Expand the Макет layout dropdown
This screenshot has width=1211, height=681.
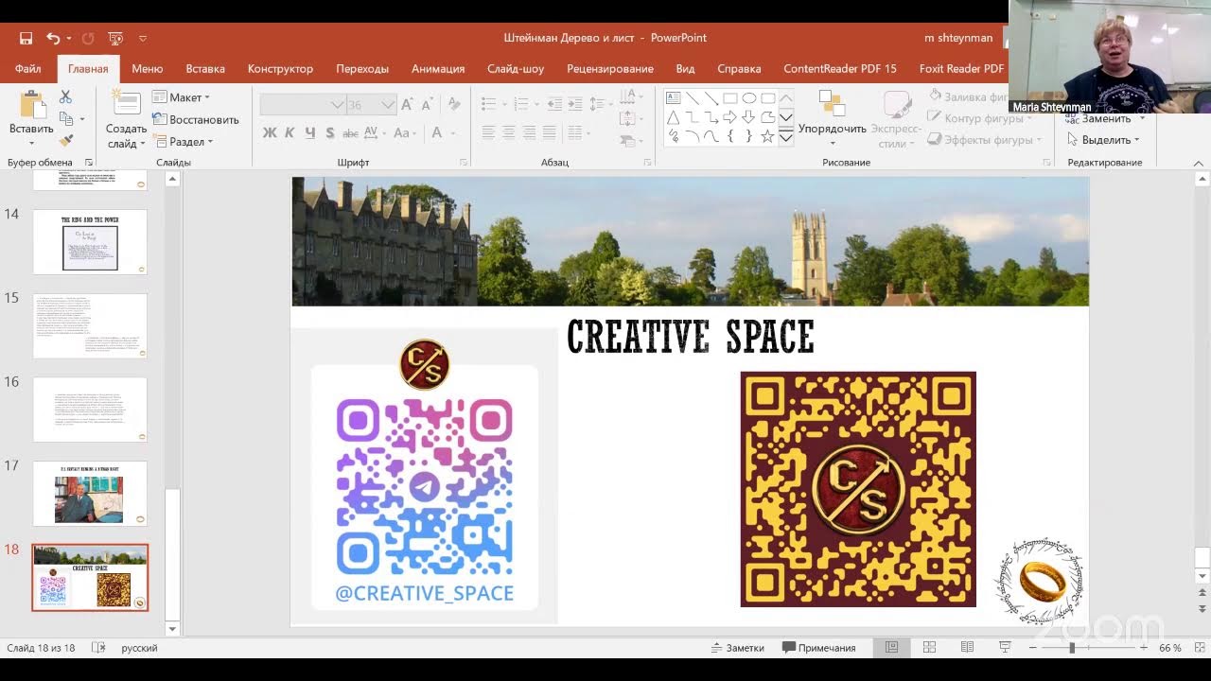pyautogui.click(x=182, y=97)
